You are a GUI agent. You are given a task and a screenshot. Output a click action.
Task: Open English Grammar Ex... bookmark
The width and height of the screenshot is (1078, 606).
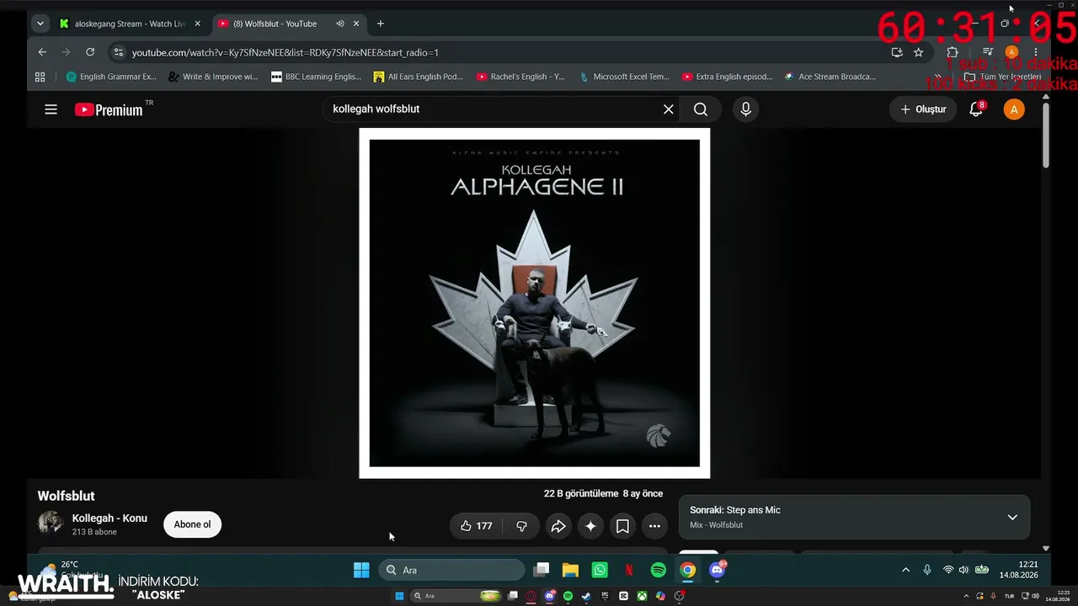[x=111, y=77]
